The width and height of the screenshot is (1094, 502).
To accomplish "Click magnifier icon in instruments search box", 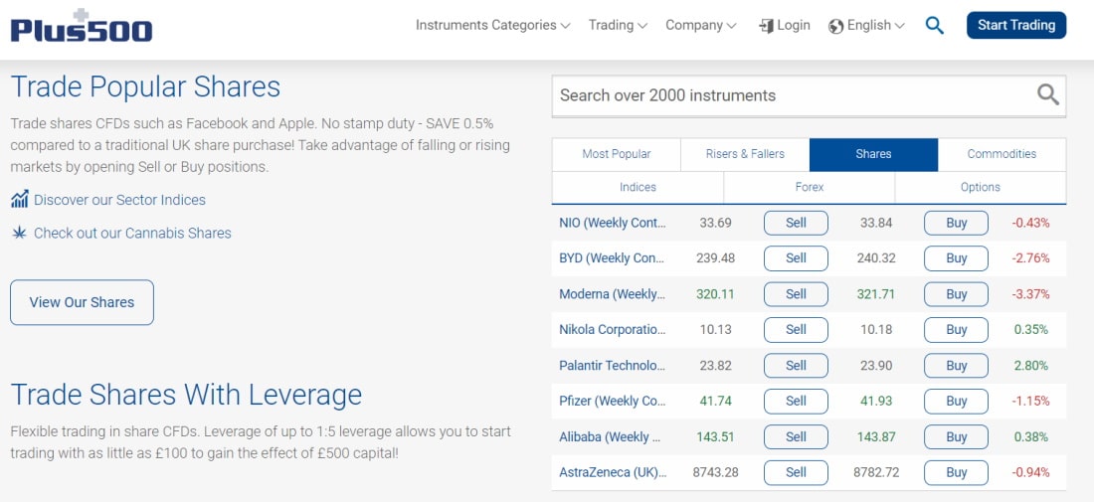I will click(1048, 94).
